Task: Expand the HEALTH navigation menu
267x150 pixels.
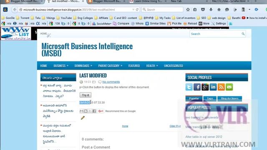Action: [x=152, y=66]
